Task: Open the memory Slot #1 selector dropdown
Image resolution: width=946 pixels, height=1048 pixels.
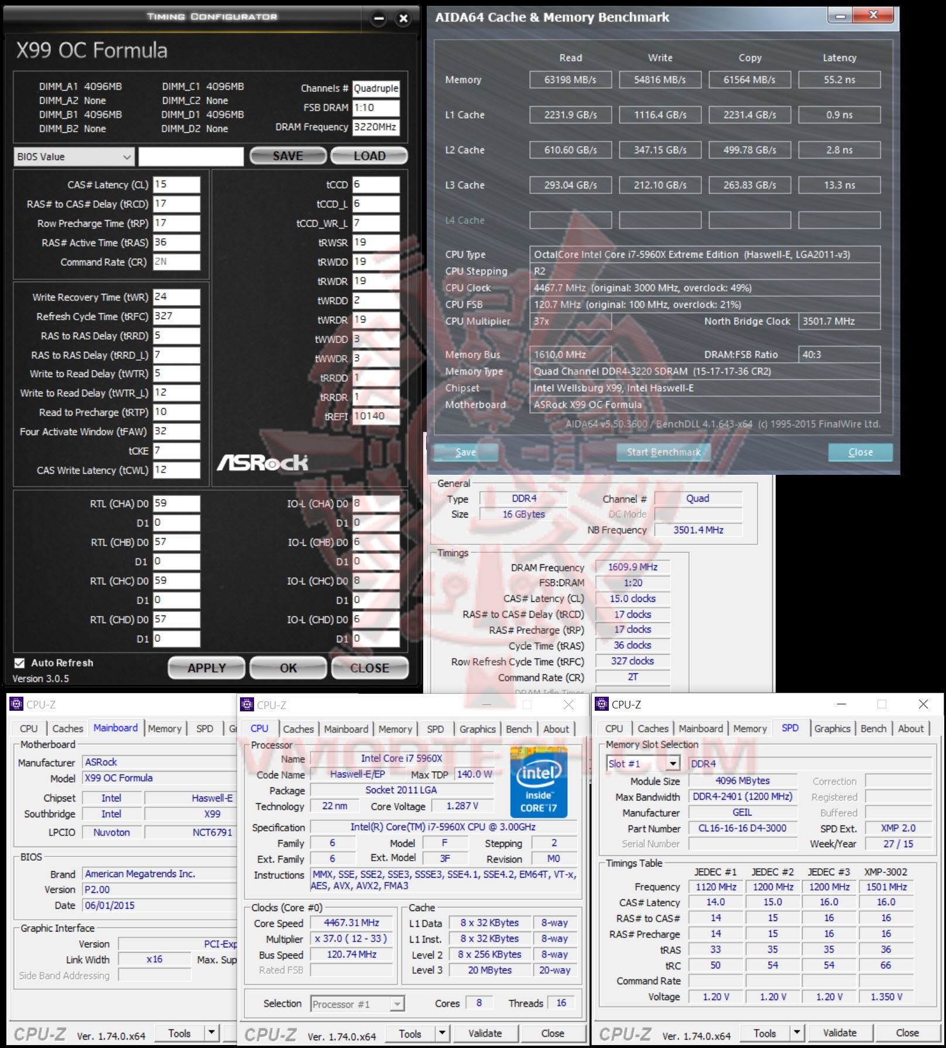Action: [643, 763]
